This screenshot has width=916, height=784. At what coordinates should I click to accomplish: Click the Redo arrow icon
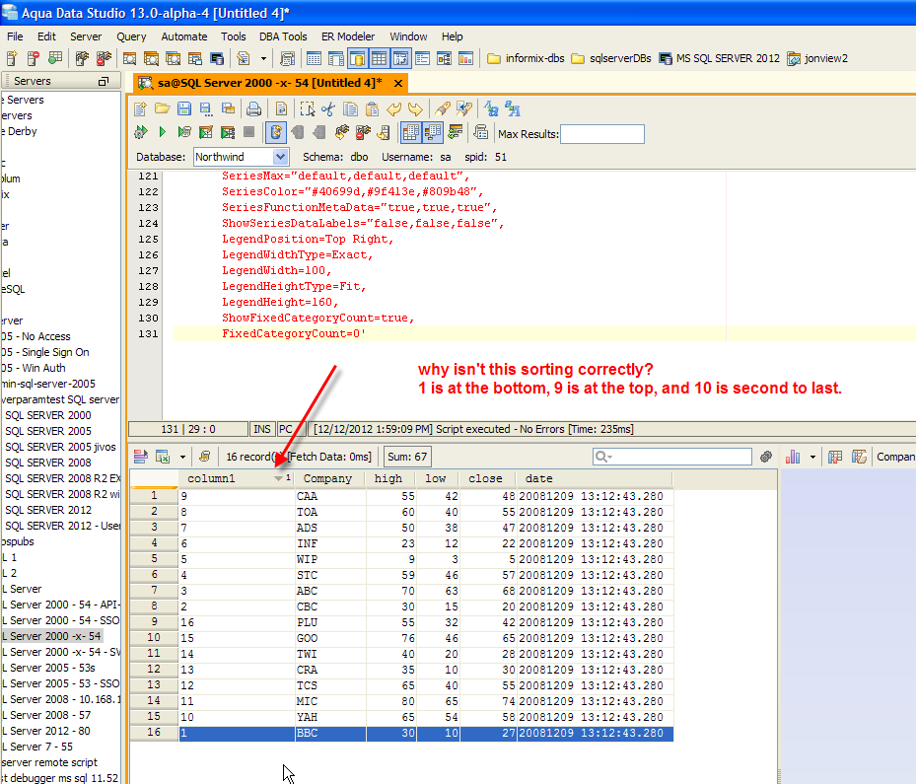pos(415,108)
